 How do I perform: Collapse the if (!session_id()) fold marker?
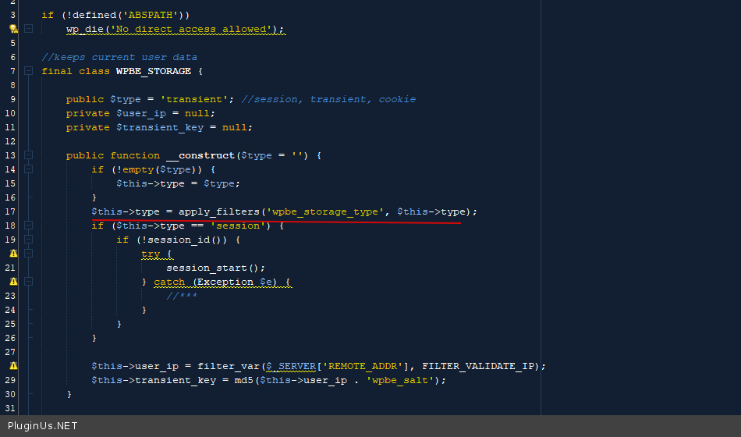(x=28, y=240)
